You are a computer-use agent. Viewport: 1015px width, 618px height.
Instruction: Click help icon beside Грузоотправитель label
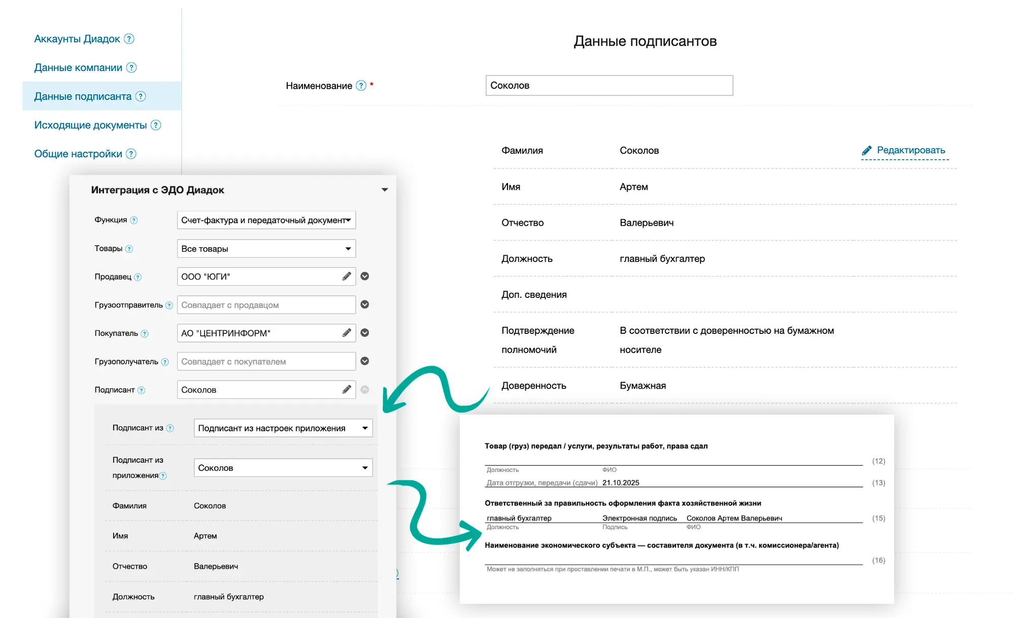pos(169,305)
